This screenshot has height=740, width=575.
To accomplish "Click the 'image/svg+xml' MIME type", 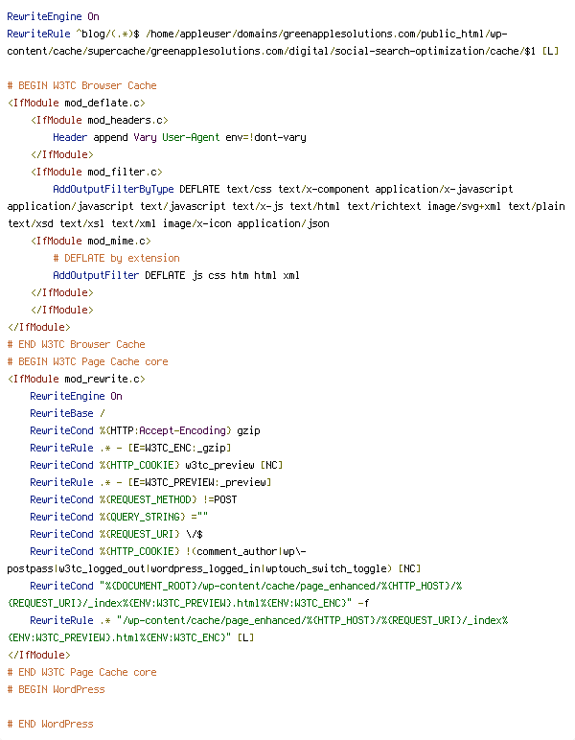I will (x=464, y=206).
